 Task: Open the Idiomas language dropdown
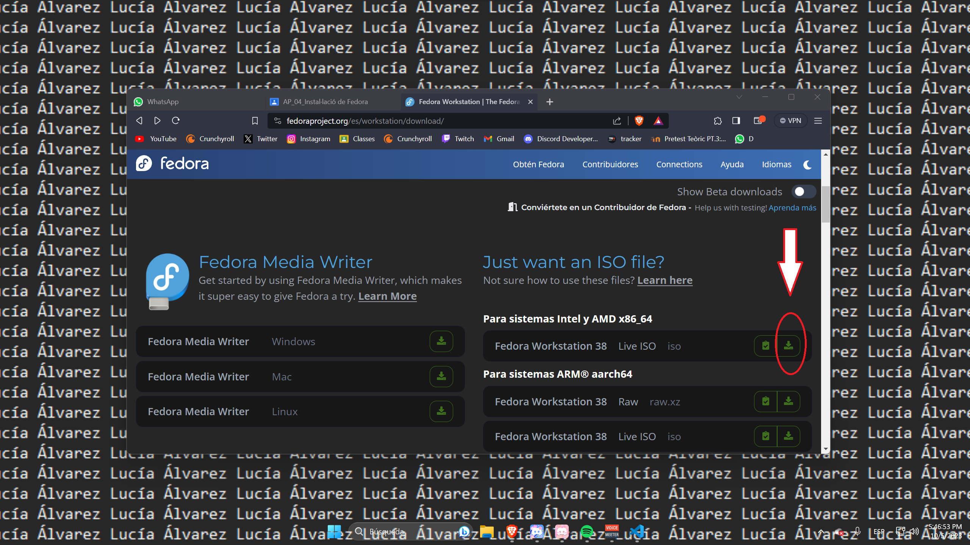pos(776,165)
